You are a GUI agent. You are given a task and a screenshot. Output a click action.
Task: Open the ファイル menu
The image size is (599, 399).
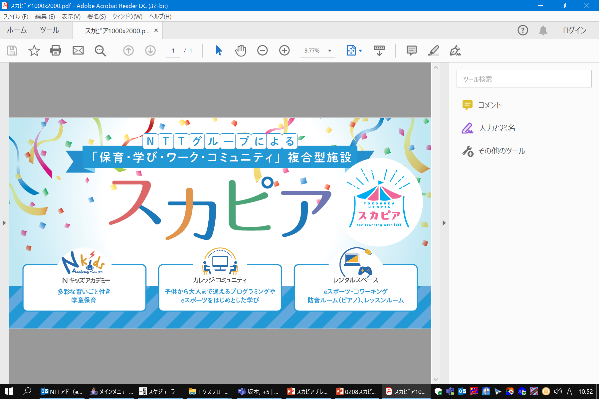click(x=16, y=16)
